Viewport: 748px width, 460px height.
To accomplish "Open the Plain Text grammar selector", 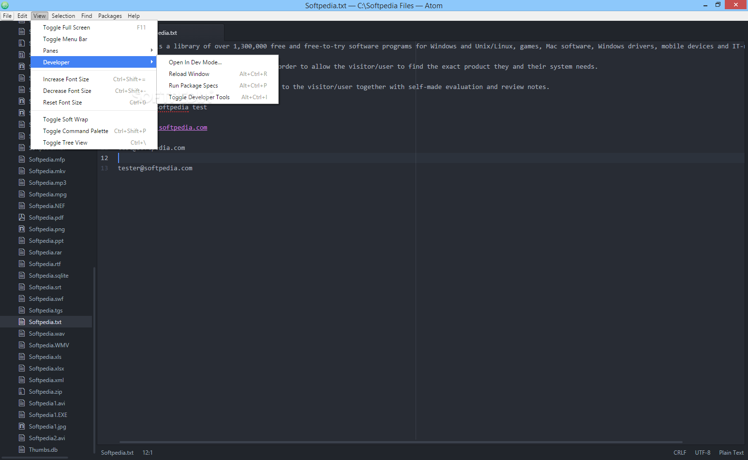I will pos(731,453).
